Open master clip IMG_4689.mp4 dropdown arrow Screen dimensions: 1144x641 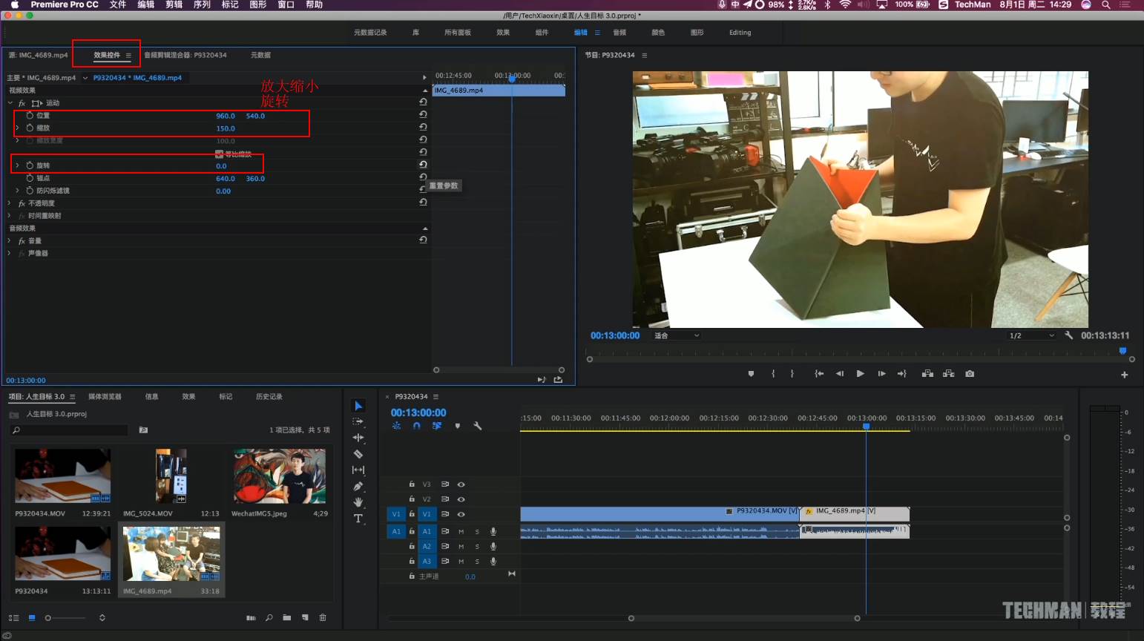point(85,78)
